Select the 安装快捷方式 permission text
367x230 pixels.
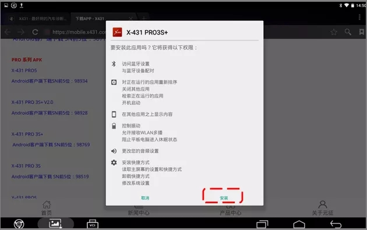pos(136,162)
